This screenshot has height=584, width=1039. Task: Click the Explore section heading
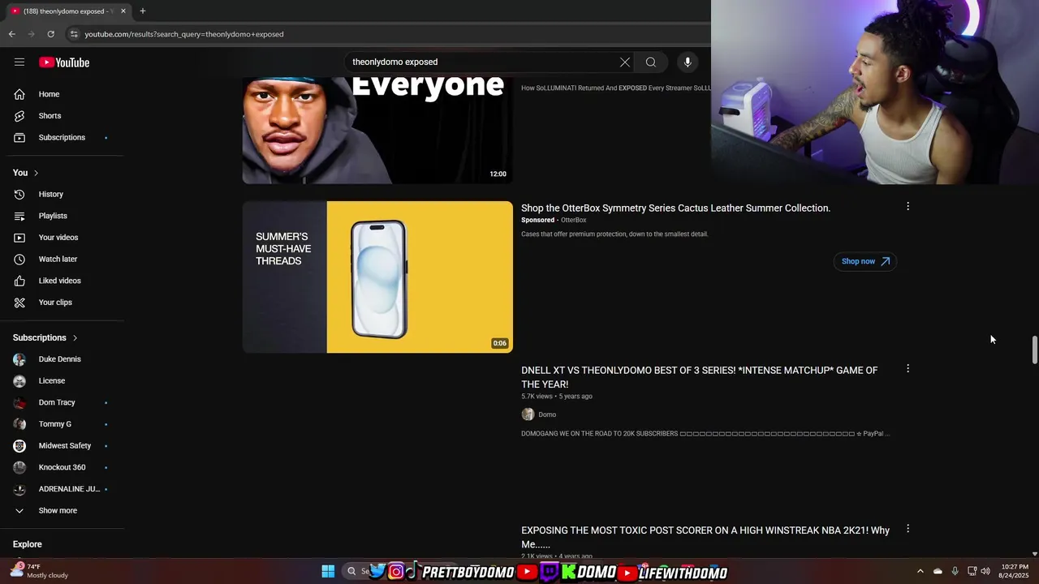click(28, 544)
